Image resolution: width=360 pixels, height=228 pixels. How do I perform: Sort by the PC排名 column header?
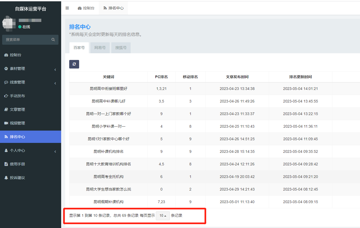pos(161,77)
